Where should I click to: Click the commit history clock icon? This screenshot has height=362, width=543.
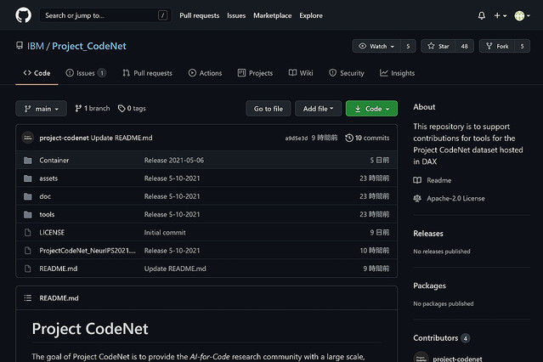(x=349, y=138)
